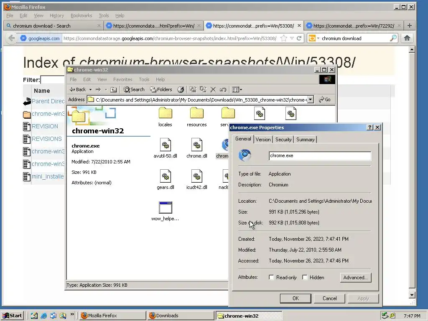Screen dimensions: 428x321
Task: Select the avutil-50.dll file
Action: pyautogui.click(x=165, y=148)
